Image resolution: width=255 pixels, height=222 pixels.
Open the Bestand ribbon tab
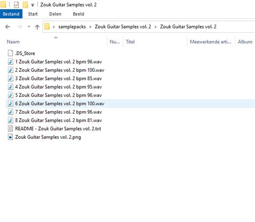(x=11, y=14)
